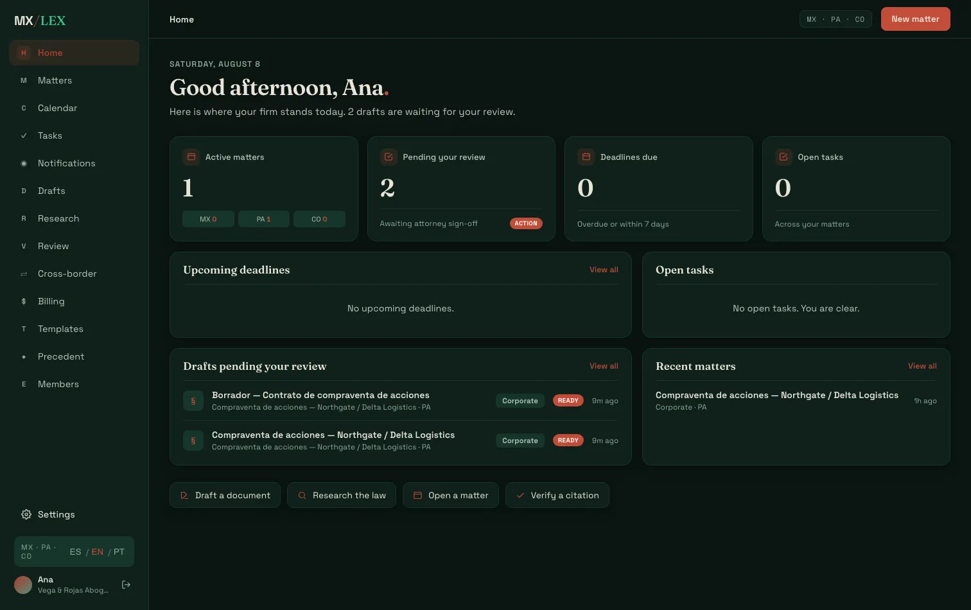Click the Open a matter button
The image size is (971, 610).
(x=451, y=495)
